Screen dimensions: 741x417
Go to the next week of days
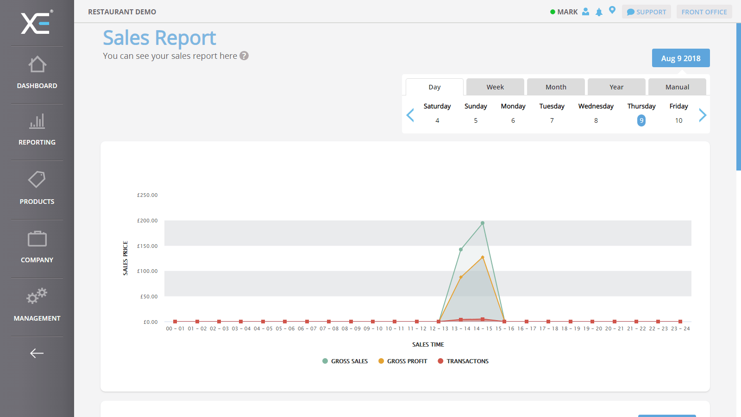(x=703, y=115)
